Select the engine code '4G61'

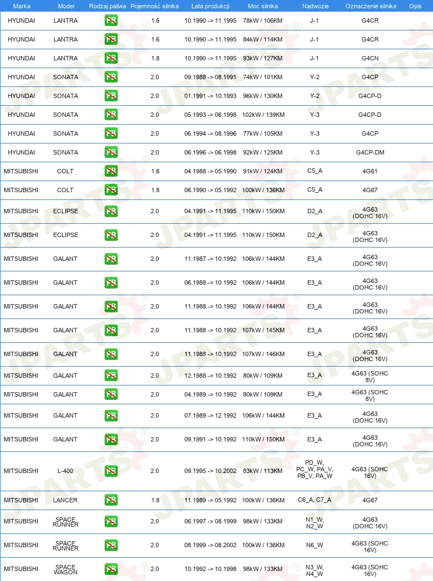[370, 171]
